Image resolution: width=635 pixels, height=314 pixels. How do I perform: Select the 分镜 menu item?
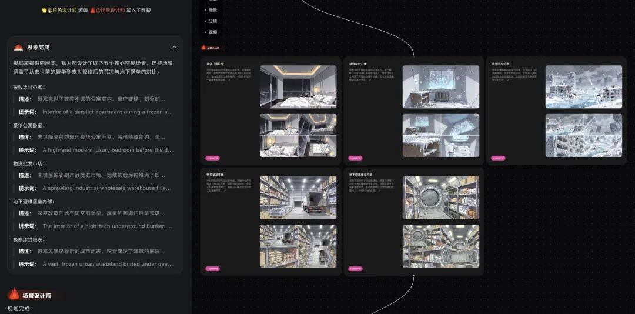212,21
